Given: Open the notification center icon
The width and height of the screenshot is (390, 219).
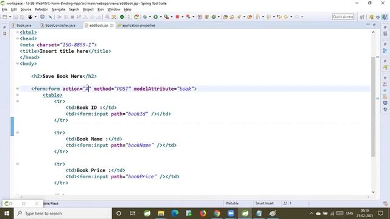Looking at the screenshot, I should click(x=380, y=214).
